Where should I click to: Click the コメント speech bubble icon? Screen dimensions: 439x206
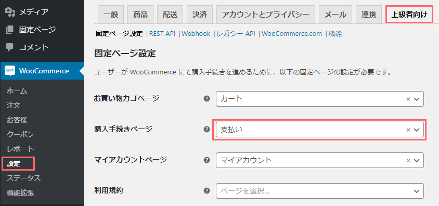coord(9,47)
